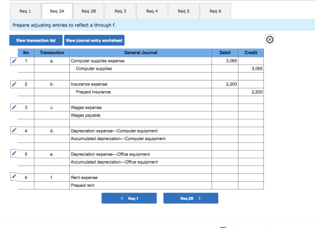Select the Req 2A tab
This screenshot has height=228, width=315.
(57, 11)
